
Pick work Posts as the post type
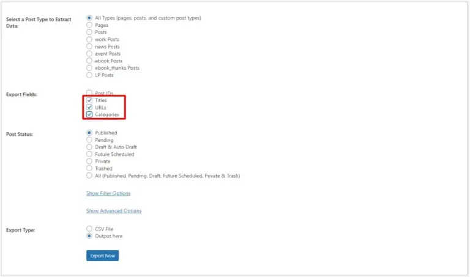click(x=89, y=40)
